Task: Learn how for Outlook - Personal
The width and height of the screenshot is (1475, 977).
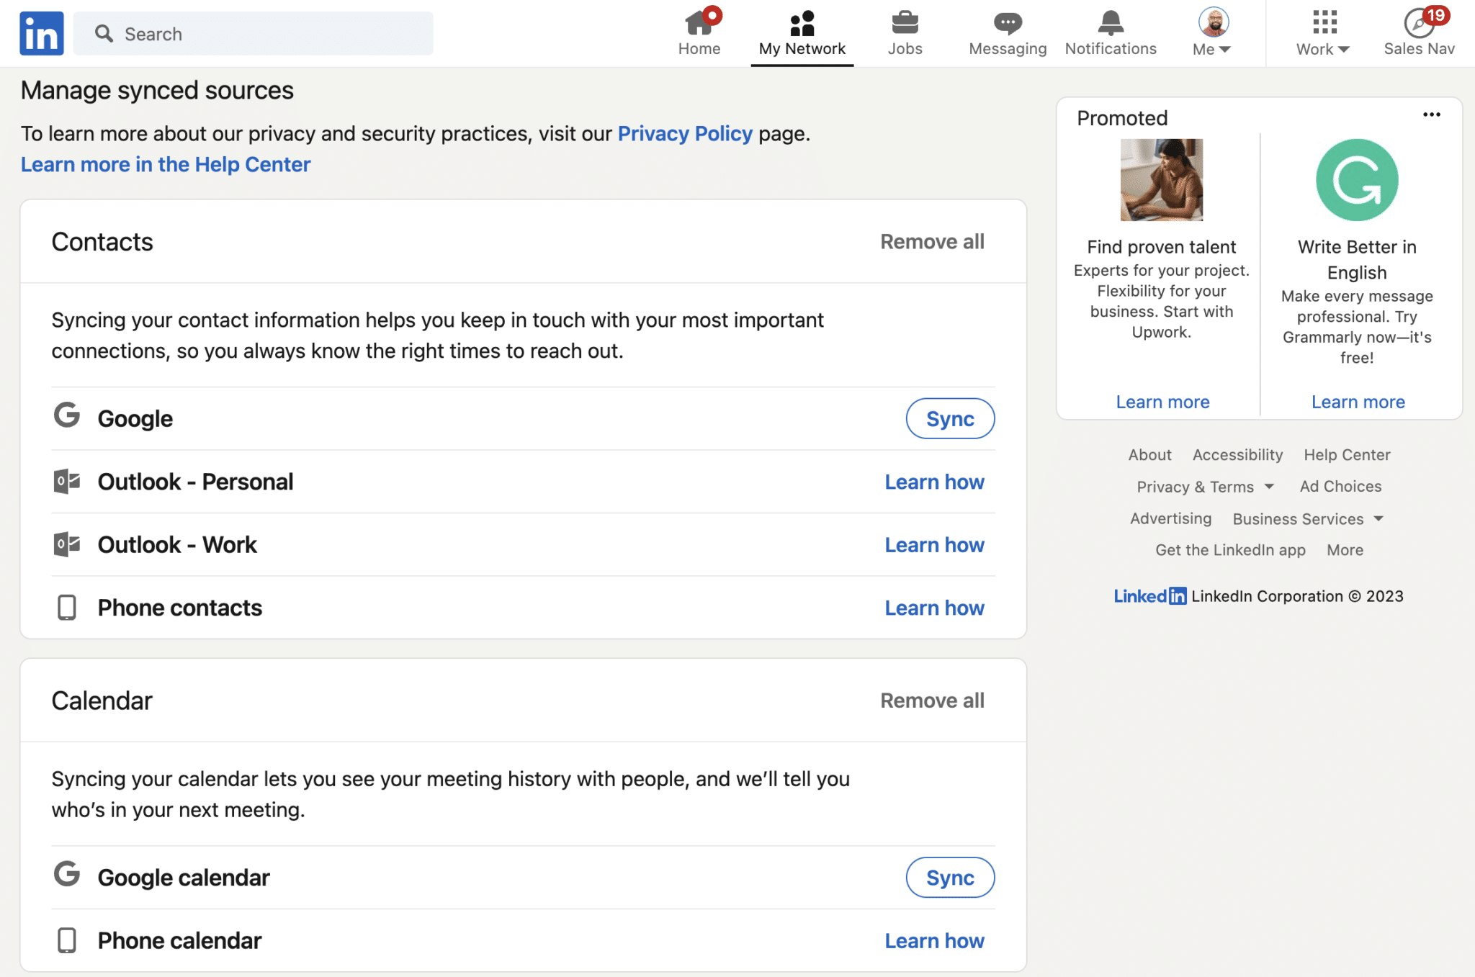Action: (x=934, y=482)
